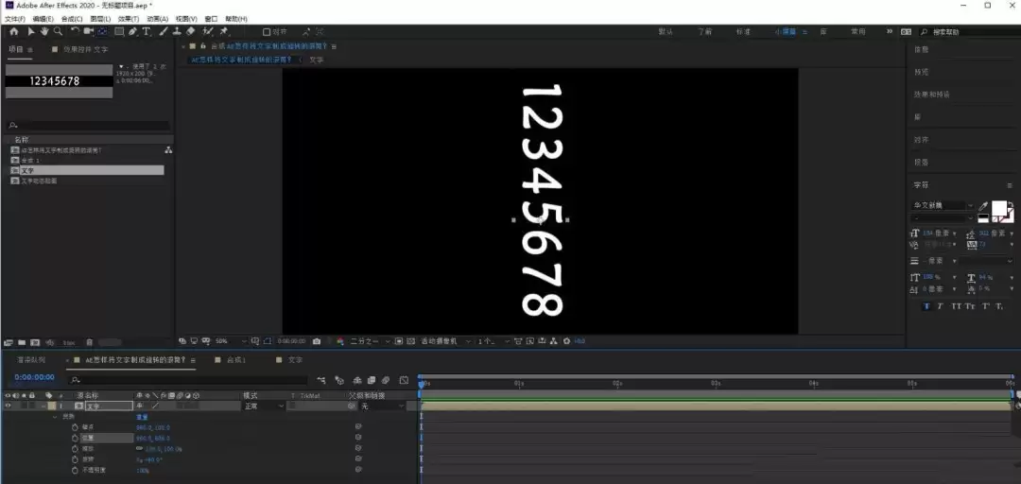The image size is (1021, 484).
Task: Select the Eraser tool
Action: coord(190,31)
